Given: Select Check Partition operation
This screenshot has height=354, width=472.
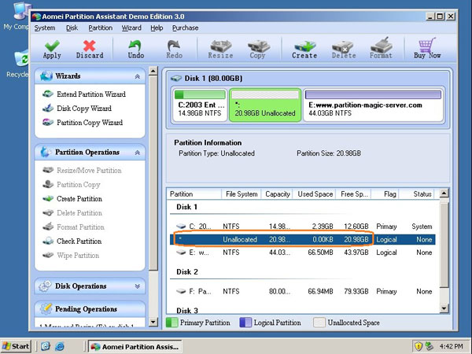Looking at the screenshot, I should point(79,242).
